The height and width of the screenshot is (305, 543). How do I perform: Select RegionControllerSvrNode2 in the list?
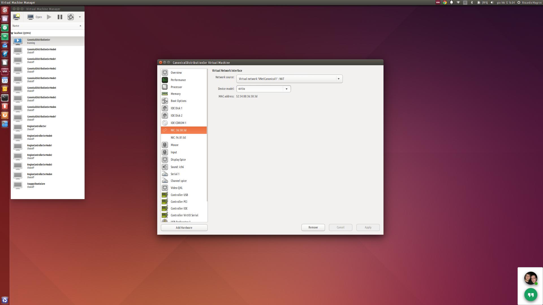48,156
